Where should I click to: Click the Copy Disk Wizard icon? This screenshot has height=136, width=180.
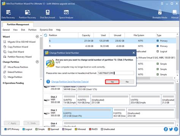pyautogui.click(x=5, y=52)
